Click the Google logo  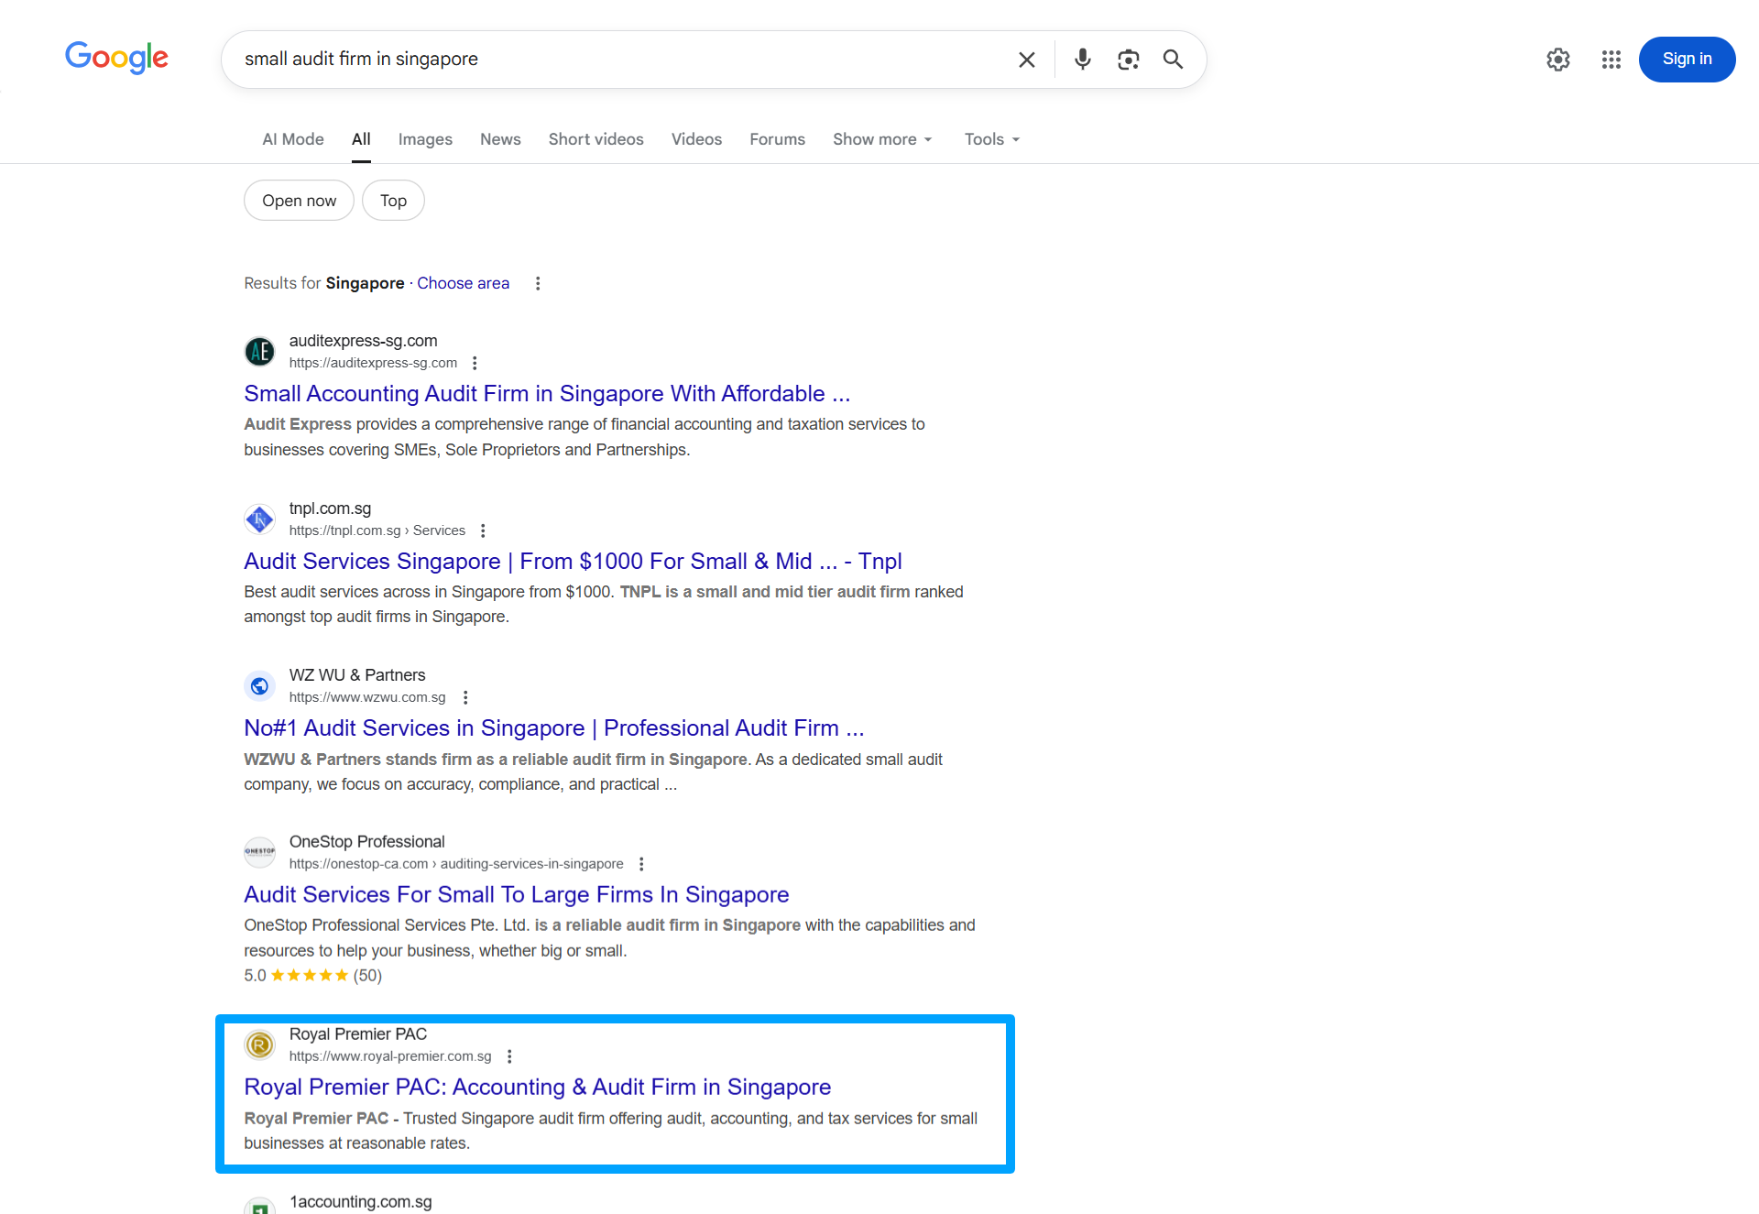[x=116, y=58]
